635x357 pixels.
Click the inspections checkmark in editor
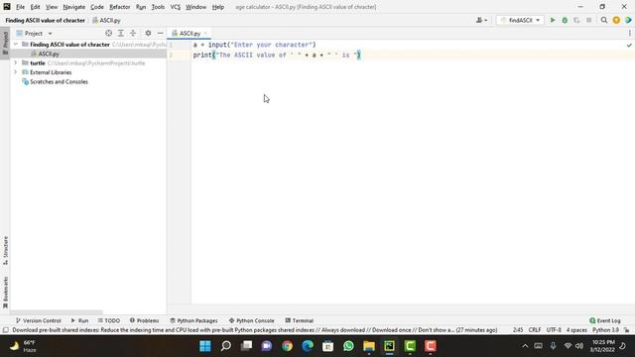point(629,45)
